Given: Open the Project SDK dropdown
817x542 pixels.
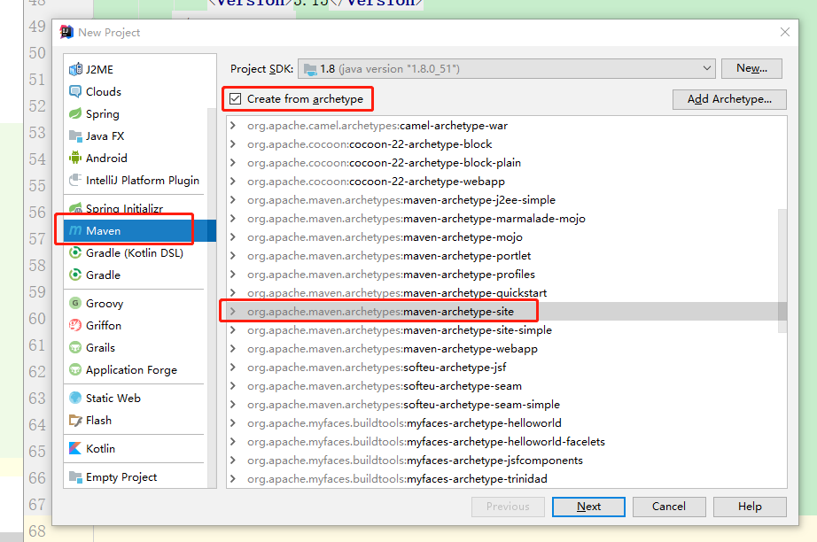Looking at the screenshot, I should click(x=507, y=69).
